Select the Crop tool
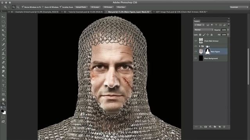 [4, 35]
